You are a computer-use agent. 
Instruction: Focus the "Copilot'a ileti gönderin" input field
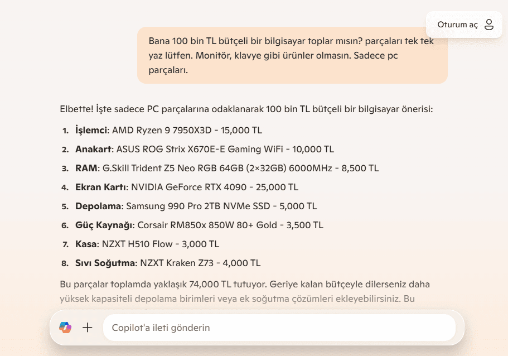pos(279,328)
